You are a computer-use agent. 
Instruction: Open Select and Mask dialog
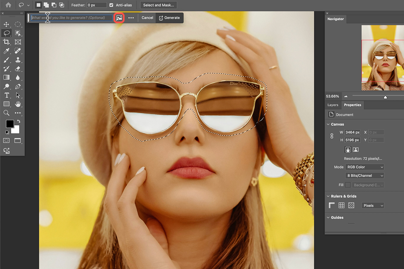click(x=159, y=5)
